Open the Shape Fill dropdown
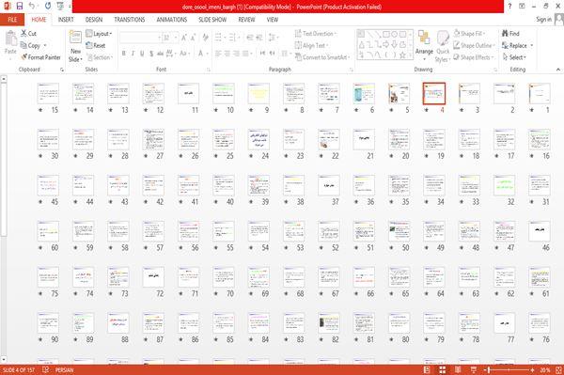 [469, 34]
